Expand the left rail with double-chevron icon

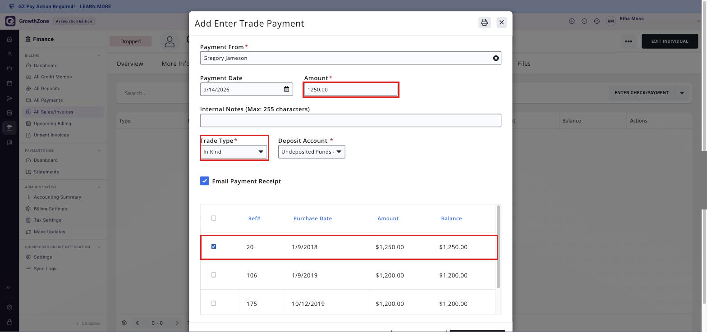coord(8,287)
